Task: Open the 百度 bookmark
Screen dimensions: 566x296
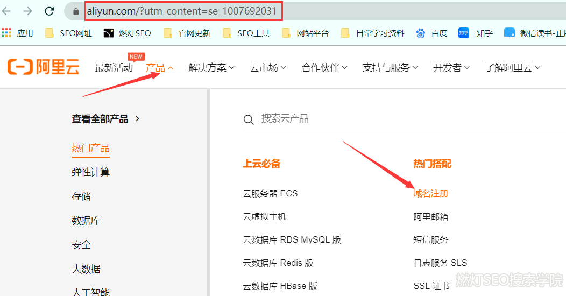Action: point(431,33)
